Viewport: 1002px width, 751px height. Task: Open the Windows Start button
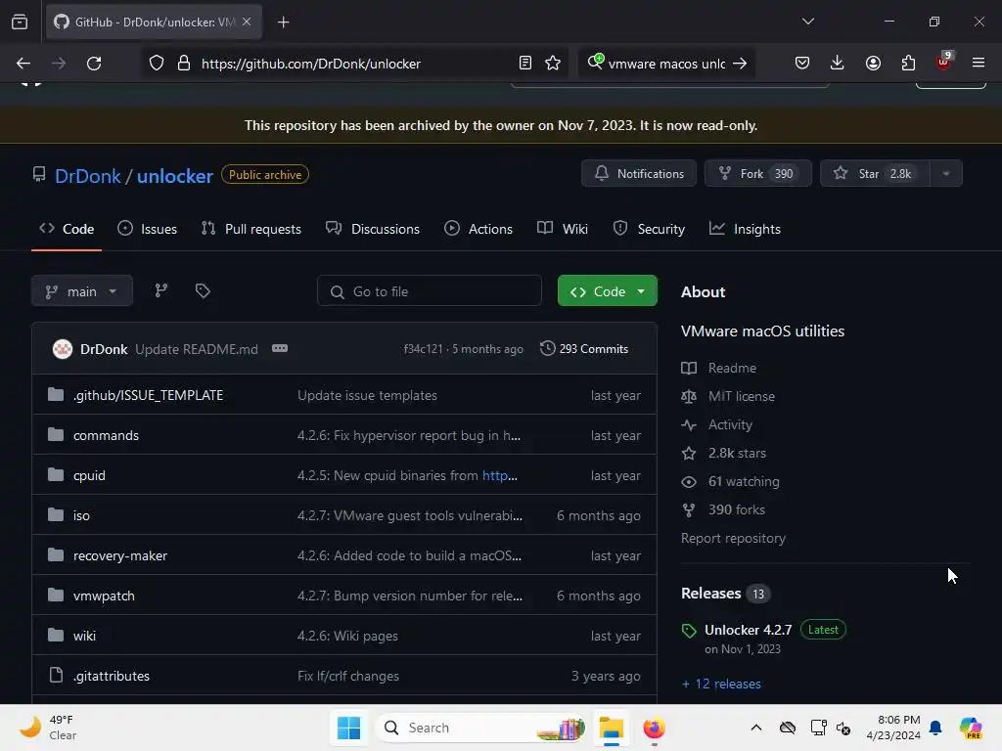pyautogui.click(x=349, y=728)
